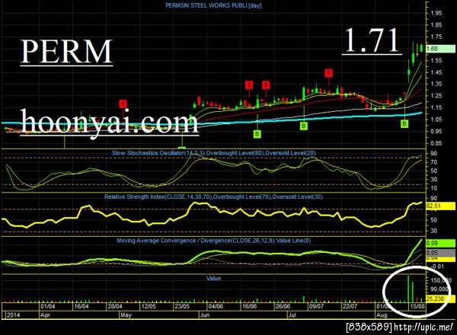Image resolution: width=457 pixels, height=335 pixels.
Task: Click the lowest B buy marker in June
Action: click(x=257, y=134)
